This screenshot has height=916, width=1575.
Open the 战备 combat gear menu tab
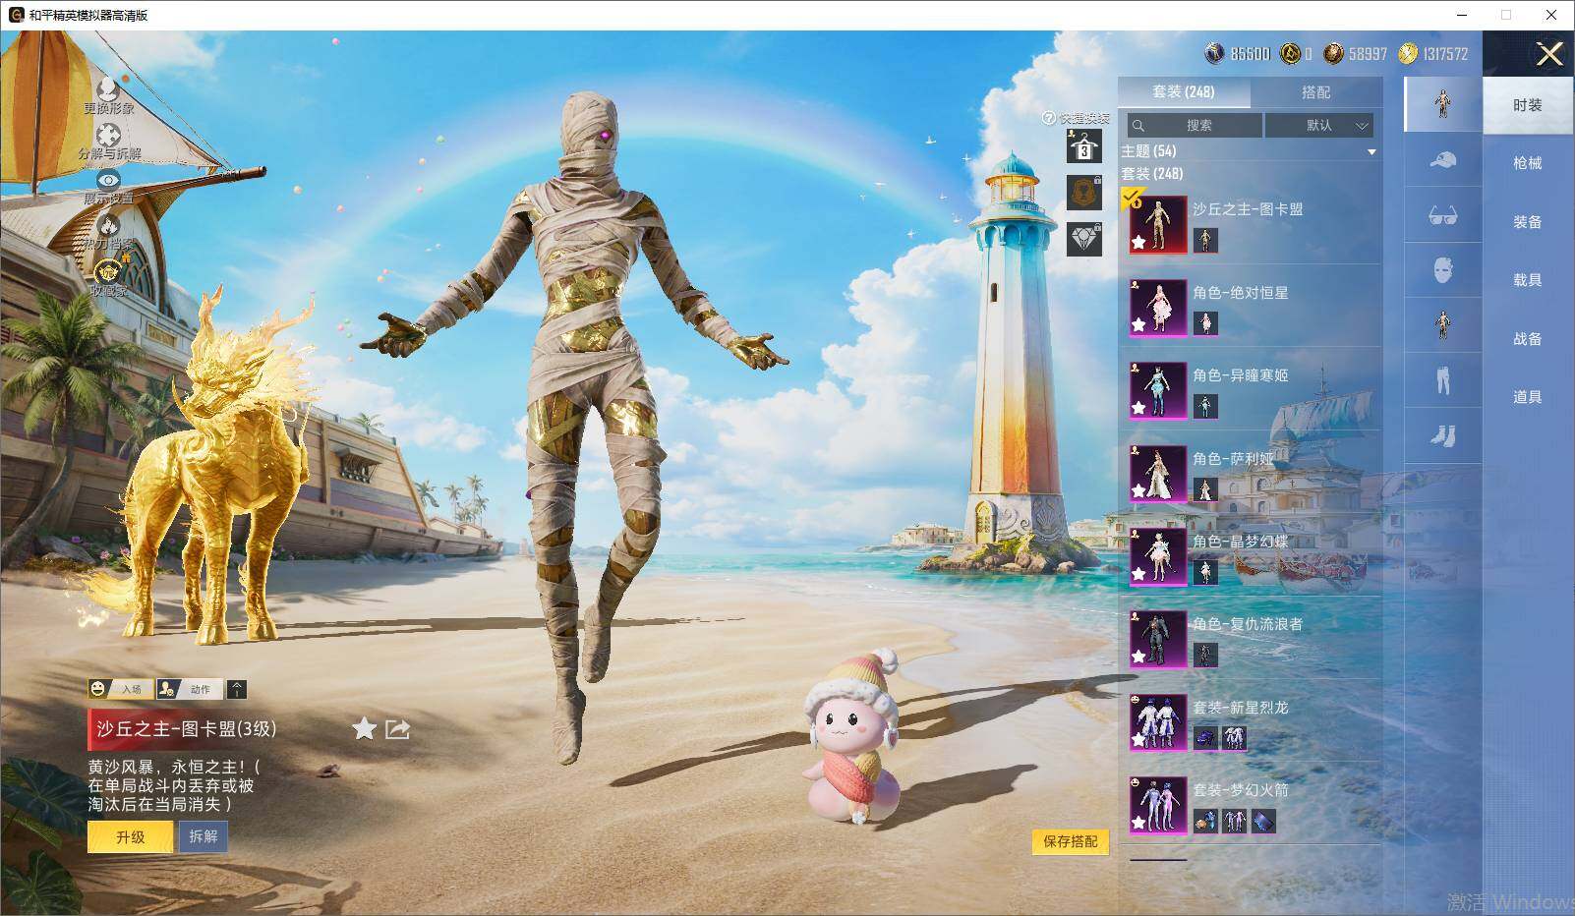pyautogui.click(x=1528, y=339)
